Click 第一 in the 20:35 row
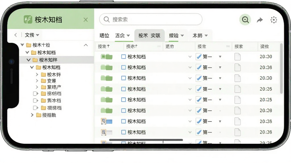 point(207,89)
